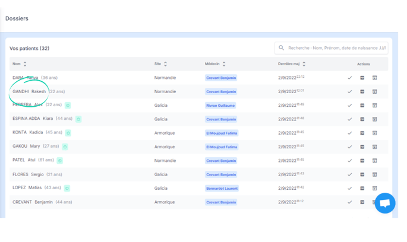Click Bonnardot Laurent doctor tag
Screen dimensions: 407x242
pyautogui.click(x=222, y=189)
